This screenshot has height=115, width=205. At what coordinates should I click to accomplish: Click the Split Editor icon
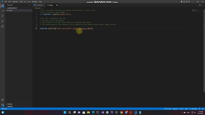200,5
